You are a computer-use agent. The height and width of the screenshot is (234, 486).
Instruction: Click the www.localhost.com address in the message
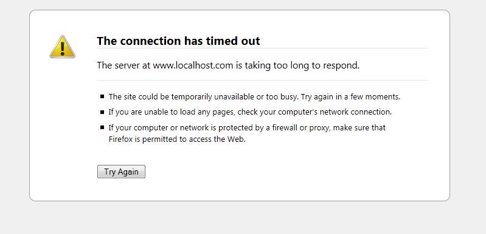pyautogui.click(x=193, y=65)
